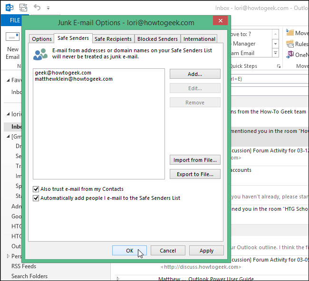Click the Add... button
Screen dimensions: 309x281
coord(195,74)
